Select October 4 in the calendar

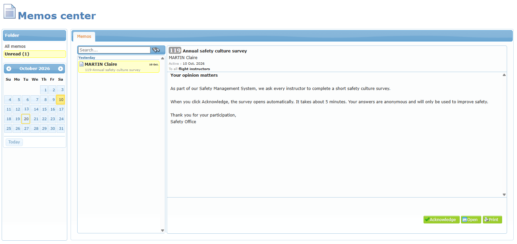pos(9,100)
